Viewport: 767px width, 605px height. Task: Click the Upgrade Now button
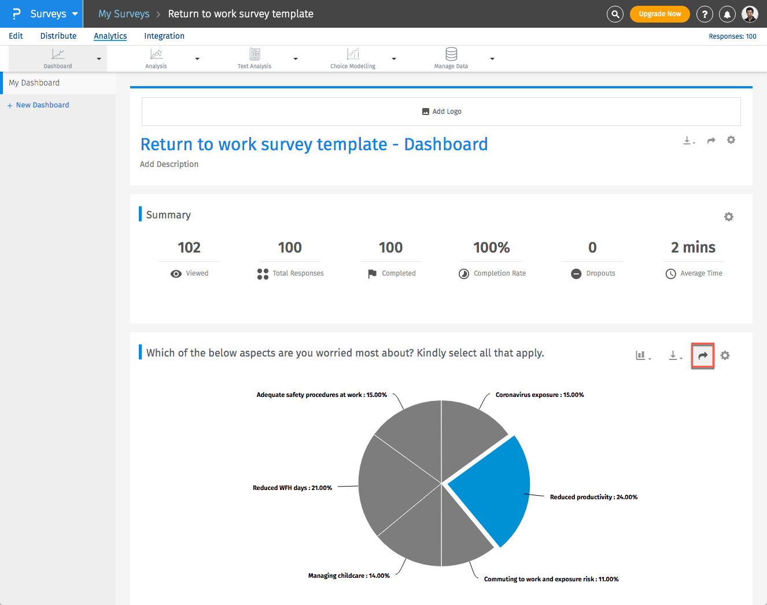click(659, 14)
